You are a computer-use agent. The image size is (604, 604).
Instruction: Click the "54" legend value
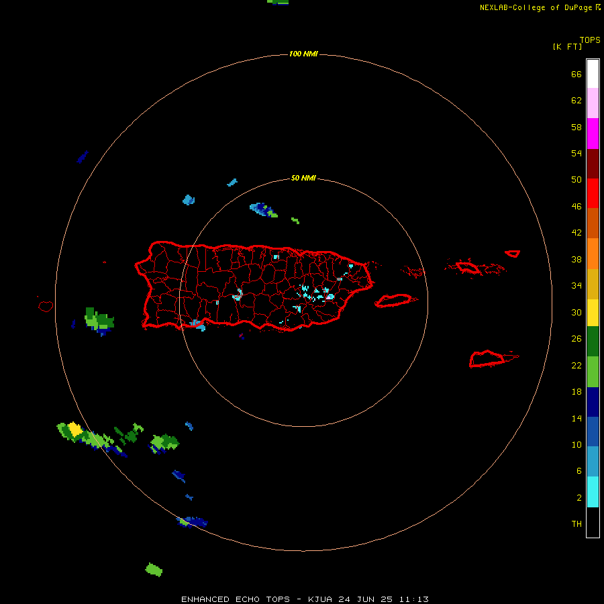click(576, 153)
